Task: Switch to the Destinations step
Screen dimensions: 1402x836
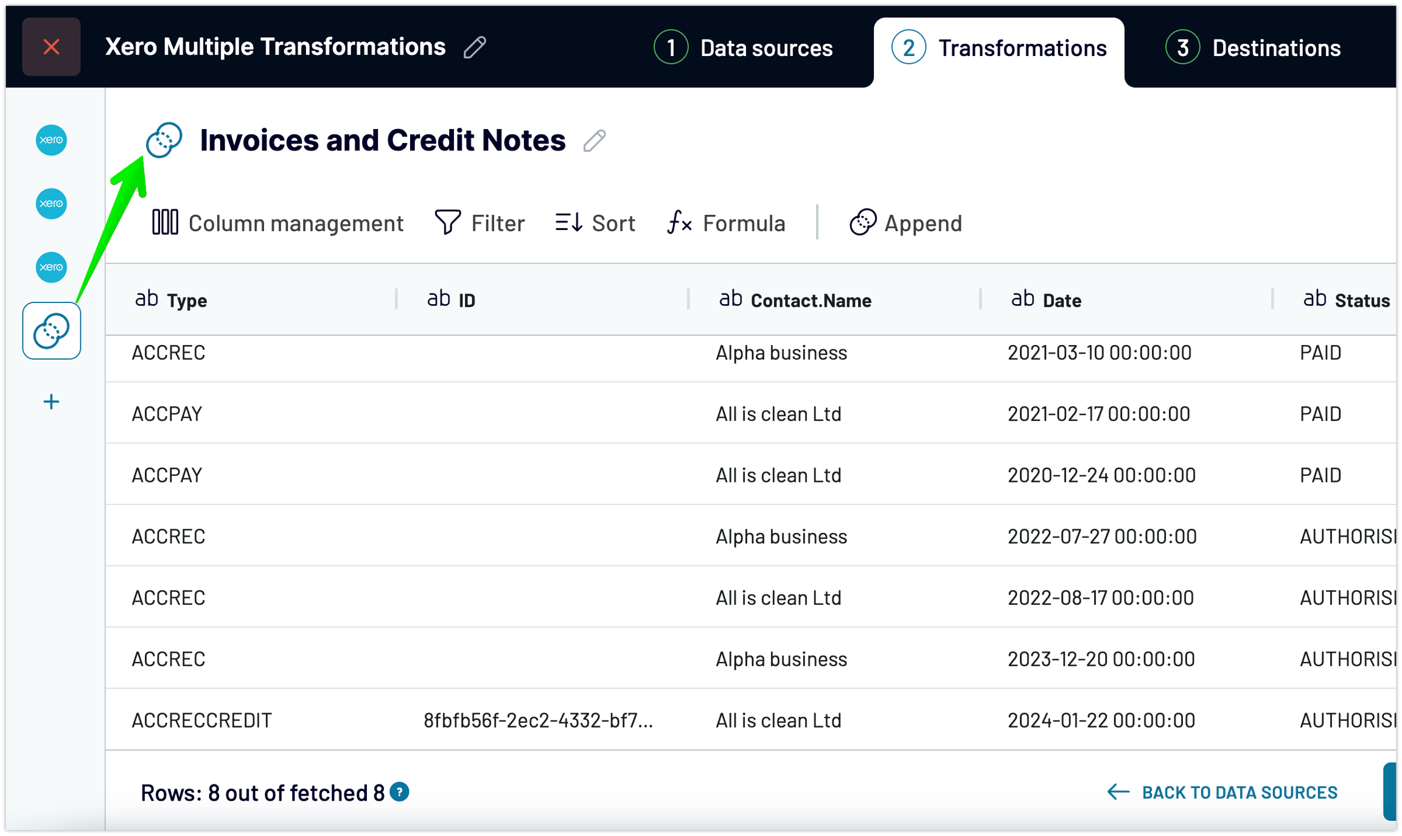Action: pyautogui.click(x=1254, y=47)
